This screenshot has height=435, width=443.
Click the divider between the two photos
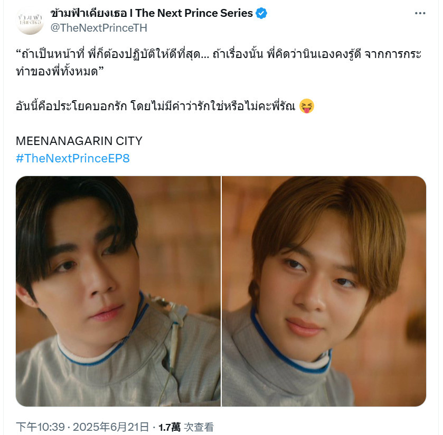tap(221, 291)
